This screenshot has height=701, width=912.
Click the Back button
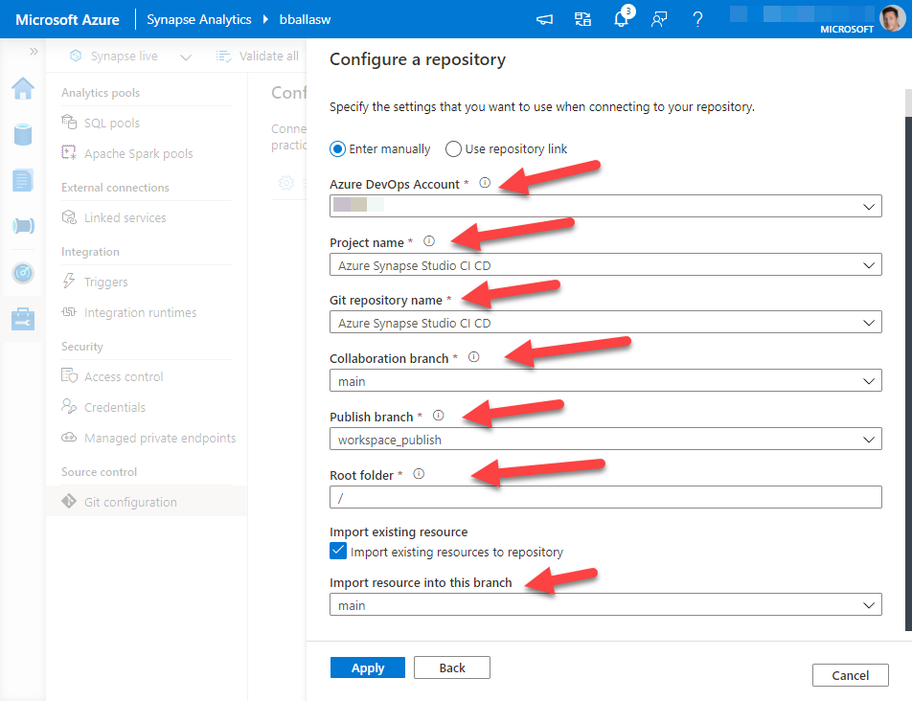pyautogui.click(x=452, y=667)
